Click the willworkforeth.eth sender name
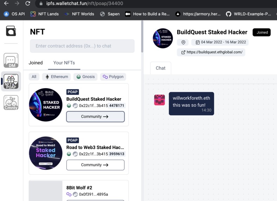277x201 pixels. (x=191, y=98)
